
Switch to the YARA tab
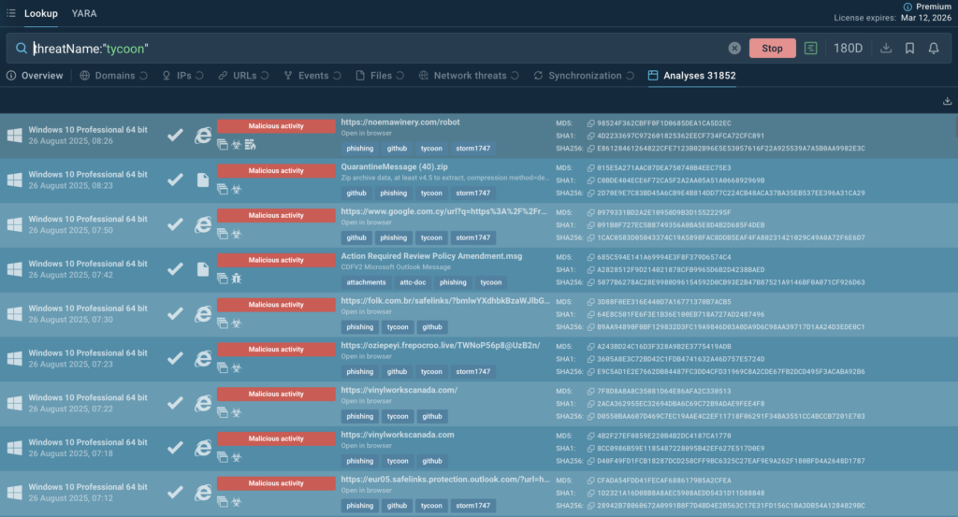pyautogui.click(x=84, y=13)
